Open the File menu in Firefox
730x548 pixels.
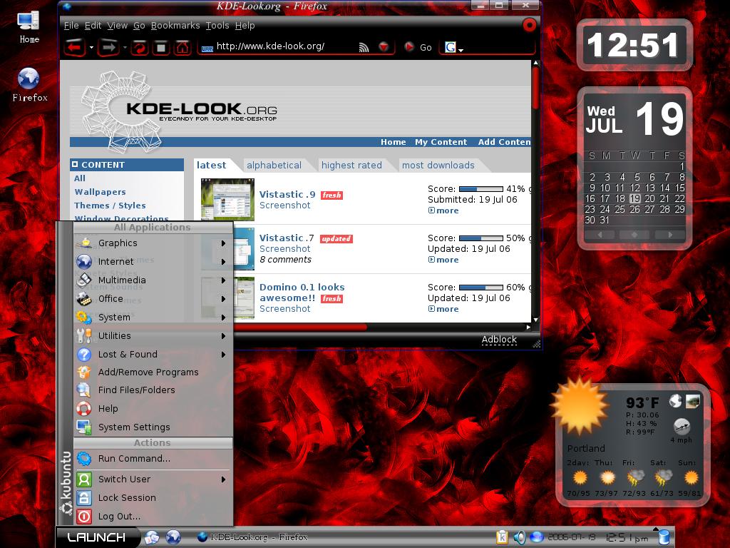click(71, 26)
